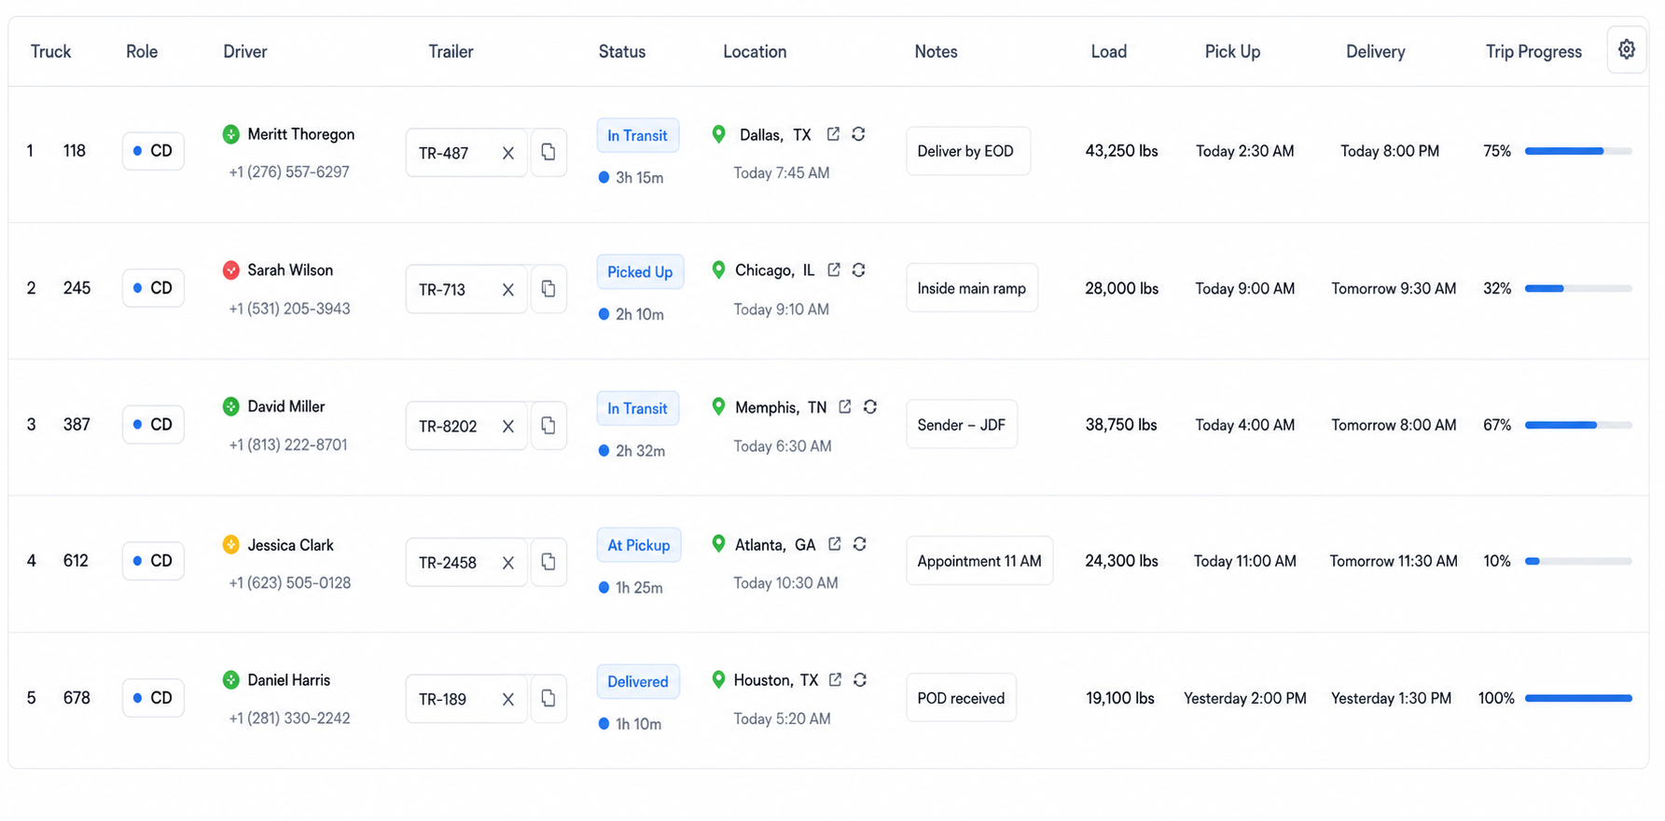This screenshot has height=821, width=1665.
Task: Click delivery time Tomorrow 11:30 AM
Action: [1394, 561]
